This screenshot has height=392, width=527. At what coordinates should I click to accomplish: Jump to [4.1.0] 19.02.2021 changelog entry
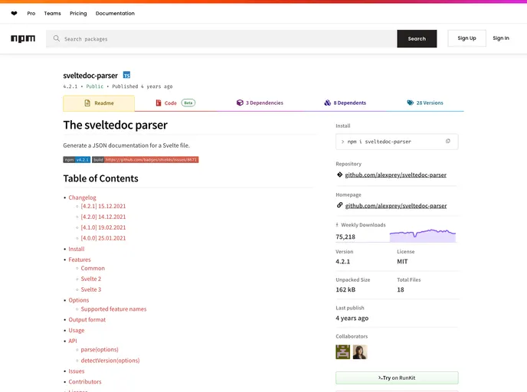tap(103, 227)
